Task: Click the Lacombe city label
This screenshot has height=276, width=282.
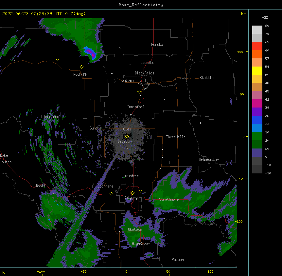Action: pyautogui.click(x=147, y=63)
